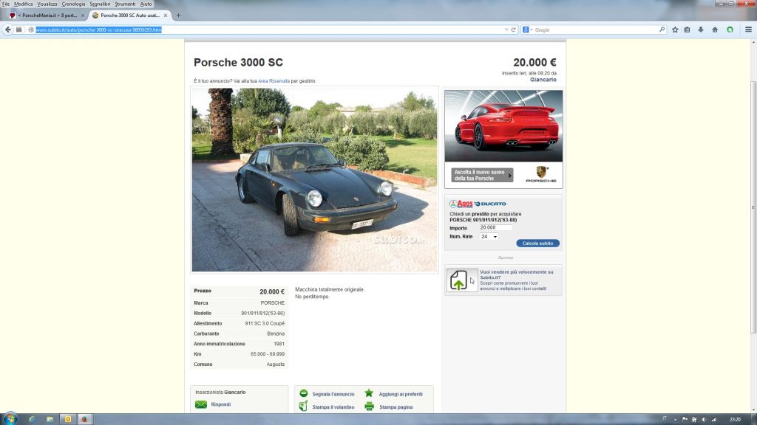
Task: Click the page vertical scrollbar thumb
Action: (x=753, y=207)
